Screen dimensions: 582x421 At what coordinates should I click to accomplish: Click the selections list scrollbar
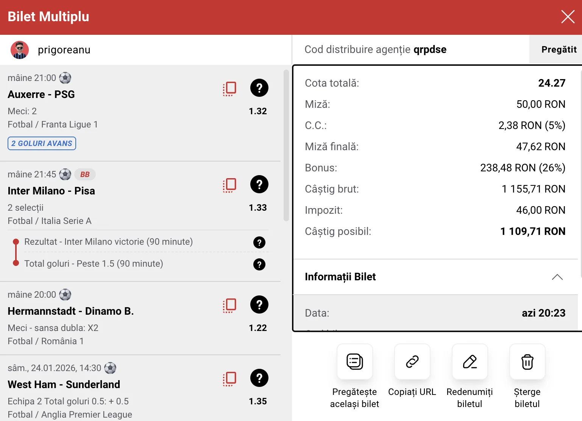[x=286, y=146]
